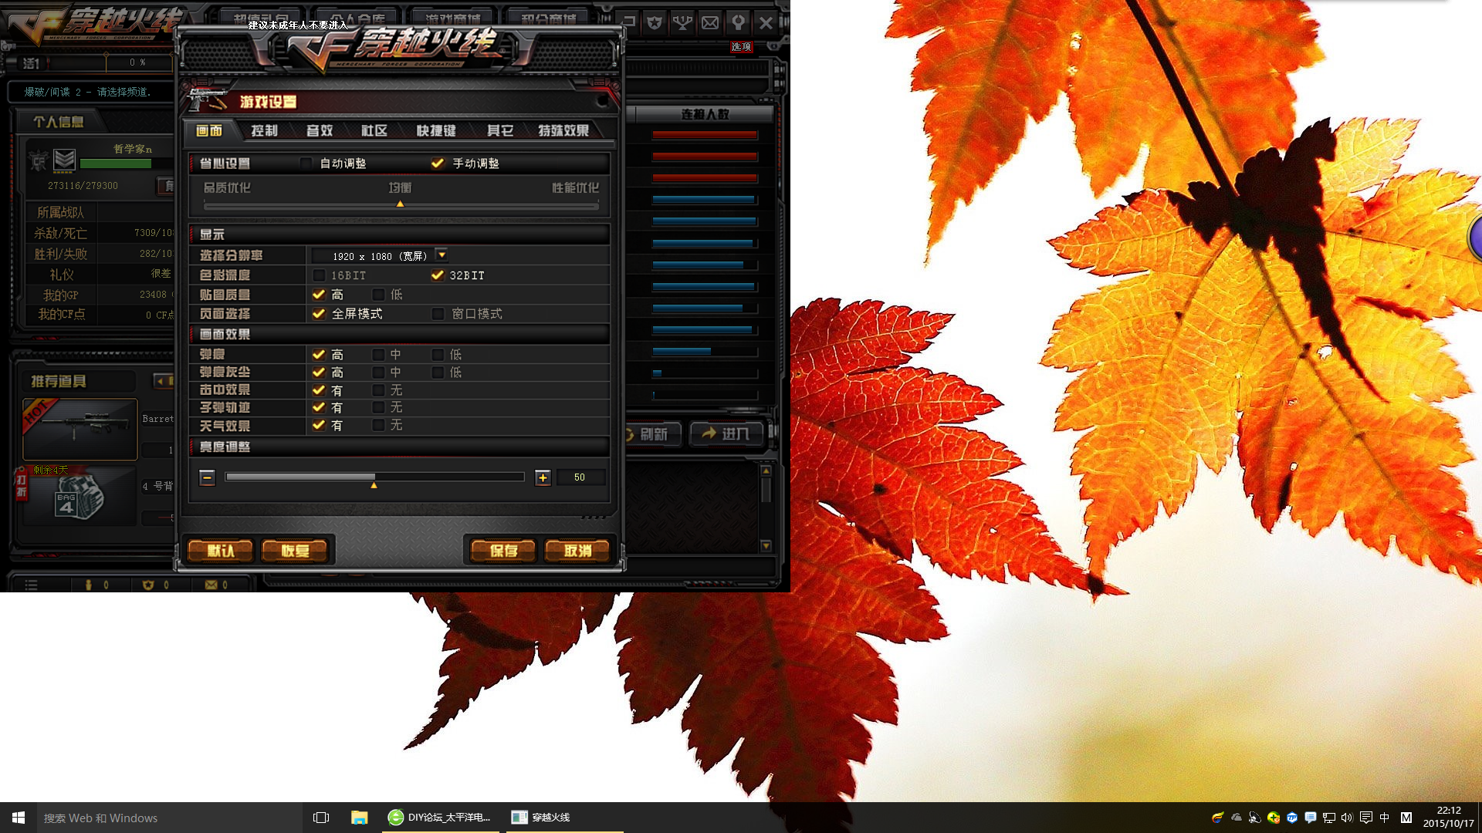The height and width of the screenshot is (833, 1482).
Task: Open the volume speaker tray icon
Action: [1347, 818]
